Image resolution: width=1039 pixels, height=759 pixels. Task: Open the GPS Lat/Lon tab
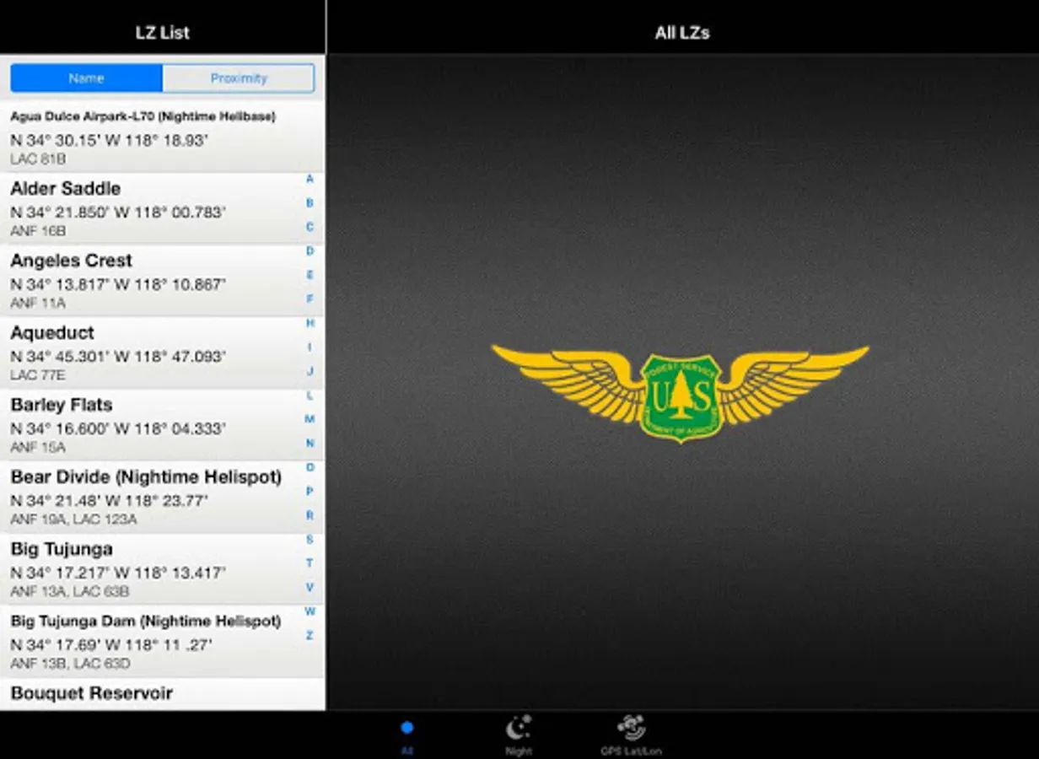(x=631, y=735)
